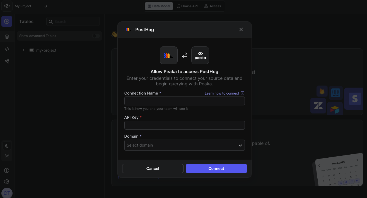
Task: Click the Peaka logo tile in dialog
Action: [200, 55]
